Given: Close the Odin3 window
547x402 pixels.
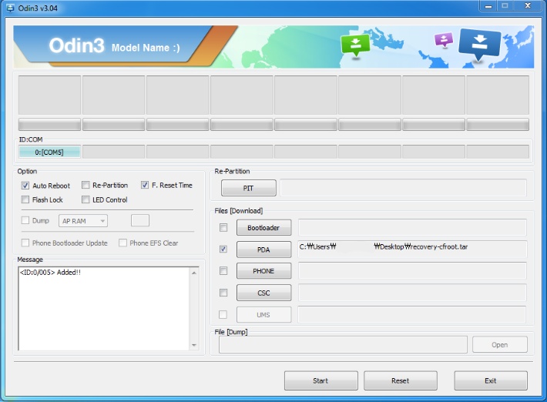Looking at the screenshot, I should [528, 6].
